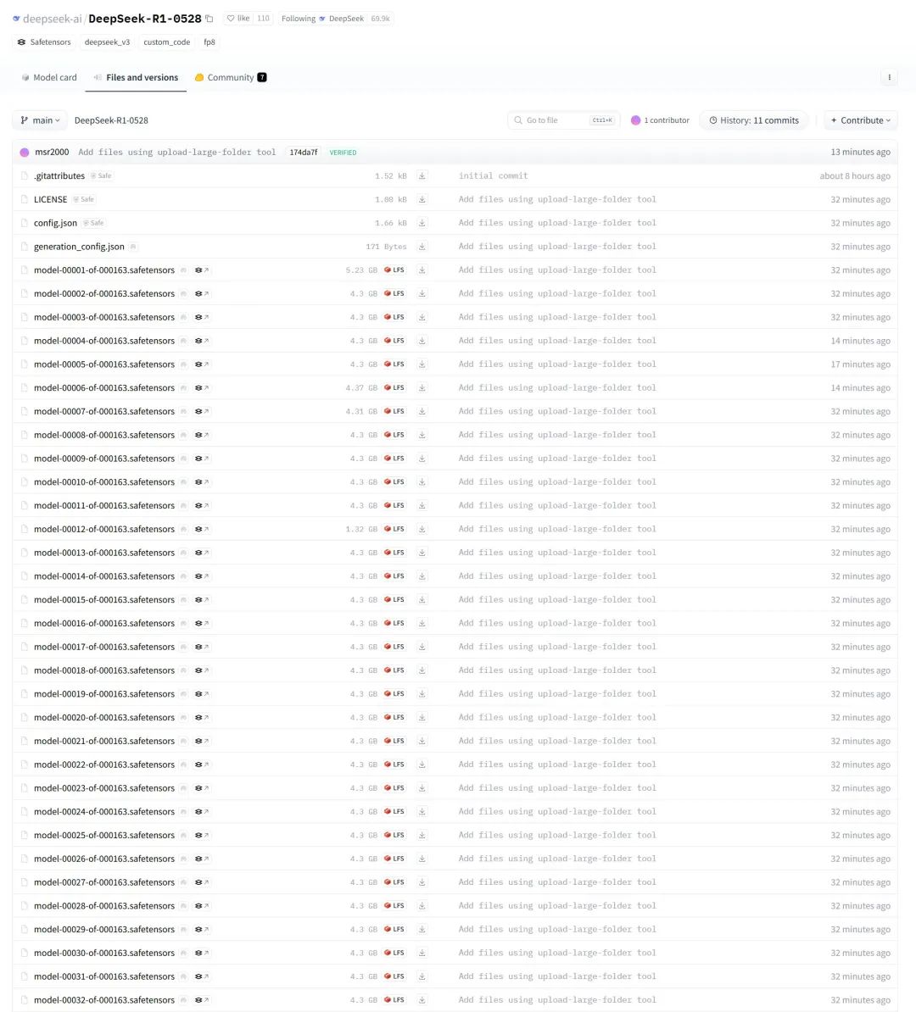Open safetensors viewer icon for model-00026

pyautogui.click(x=202, y=859)
